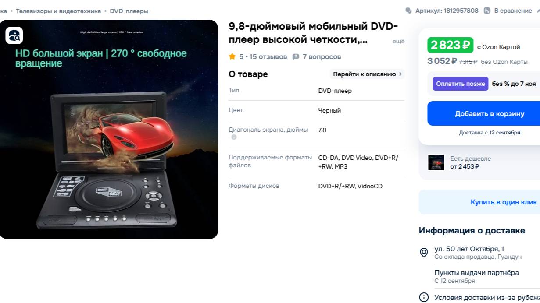Image resolution: width=540 pixels, height=303 pixels.
Task: Add product with Добавить в корзину
Action: coord(483,113)
